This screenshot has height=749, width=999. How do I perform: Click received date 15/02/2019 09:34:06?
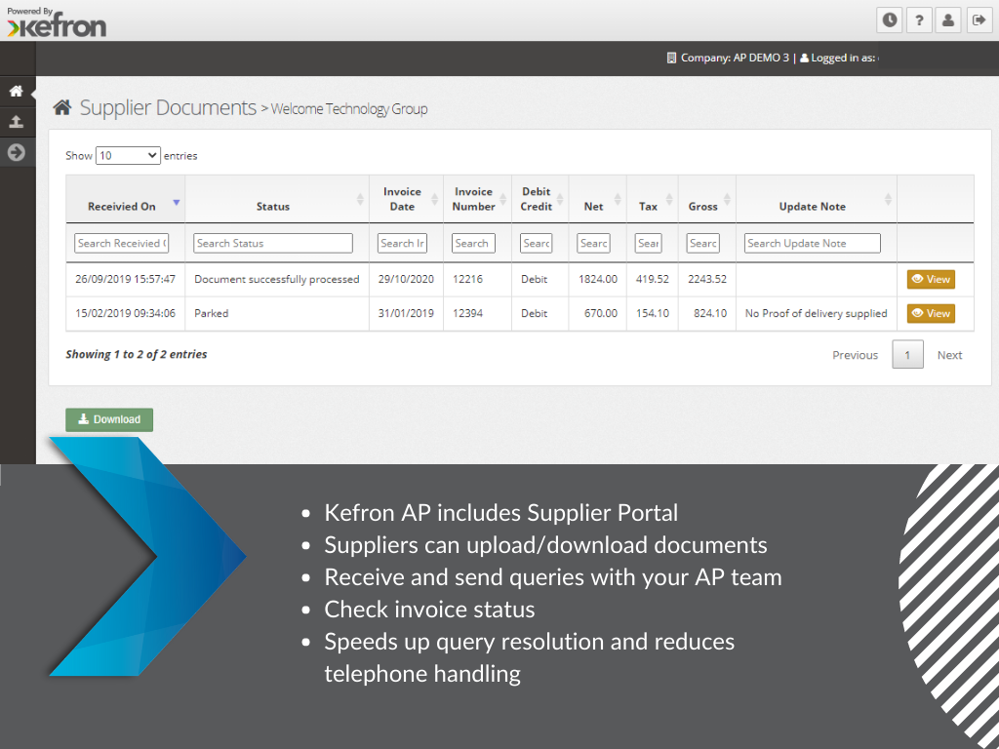point(125,313)
